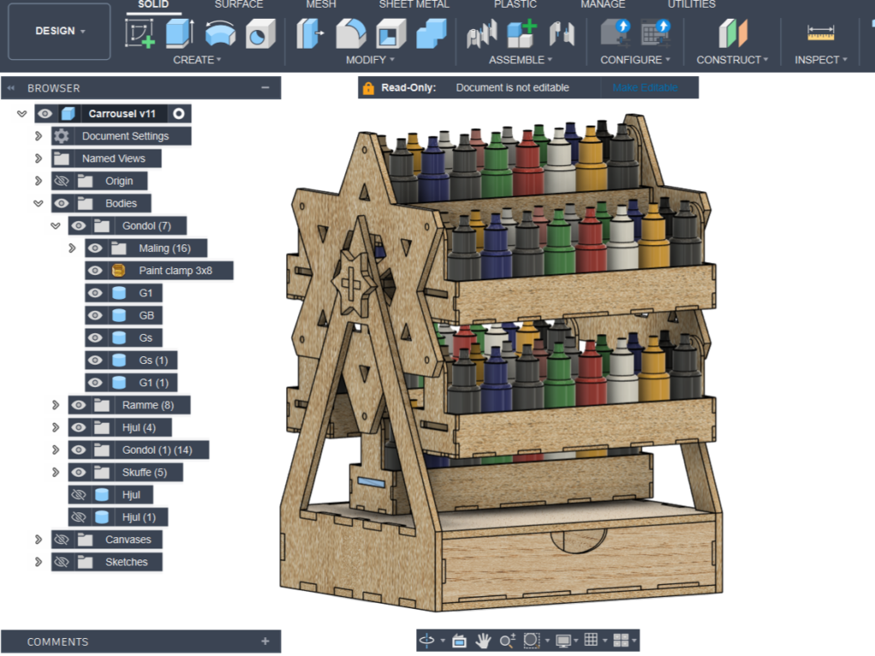Viewport: 875px width, 656px height.
Task: Open the SURFACE tab
Action: (238, 5)
